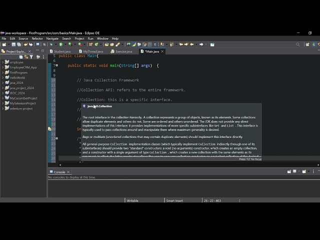Open the Project Explorer View Menu dots

pyautogui.click(x=43, y=57)
